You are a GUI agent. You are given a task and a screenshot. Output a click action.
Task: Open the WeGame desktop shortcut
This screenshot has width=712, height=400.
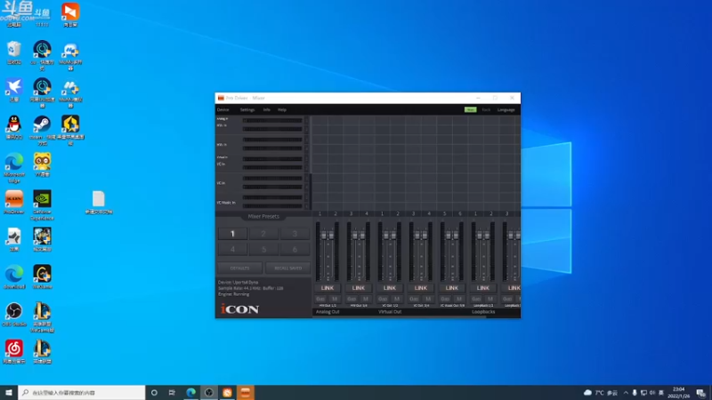[x=42, y=276]
